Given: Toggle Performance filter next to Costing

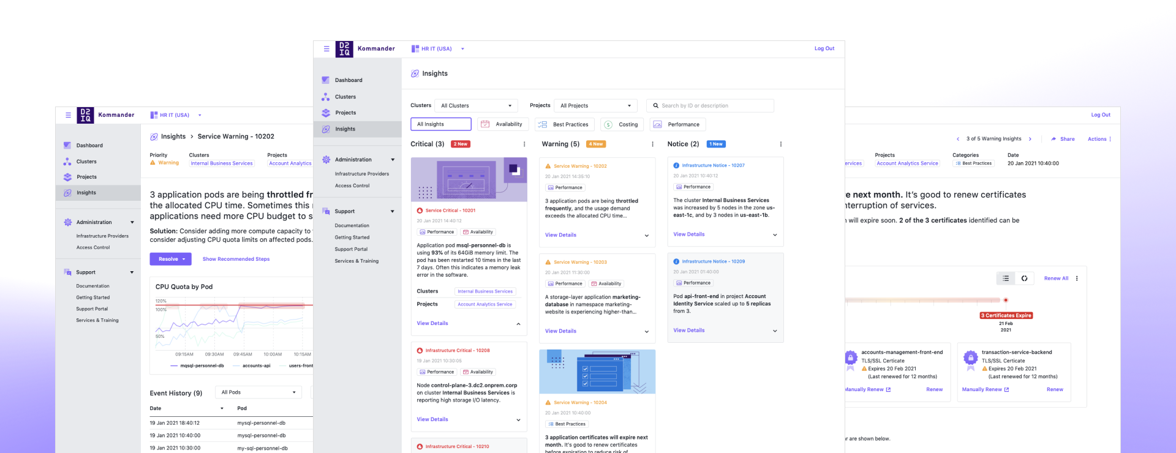Looking at the screenshot, I should tap(677, 124).
